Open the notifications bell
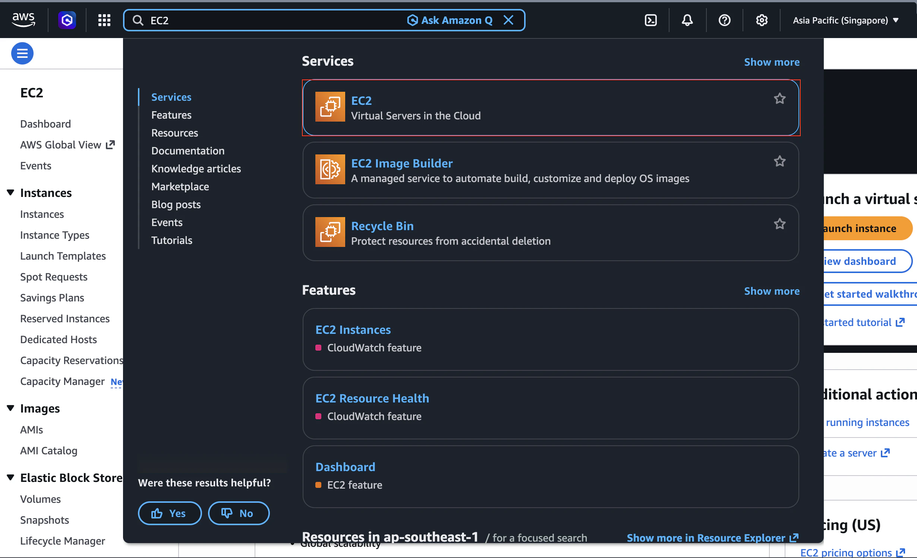This screenshot has height=558, width=917. point(687,20)
